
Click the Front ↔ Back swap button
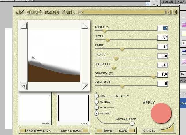click(x=22, y=131)
